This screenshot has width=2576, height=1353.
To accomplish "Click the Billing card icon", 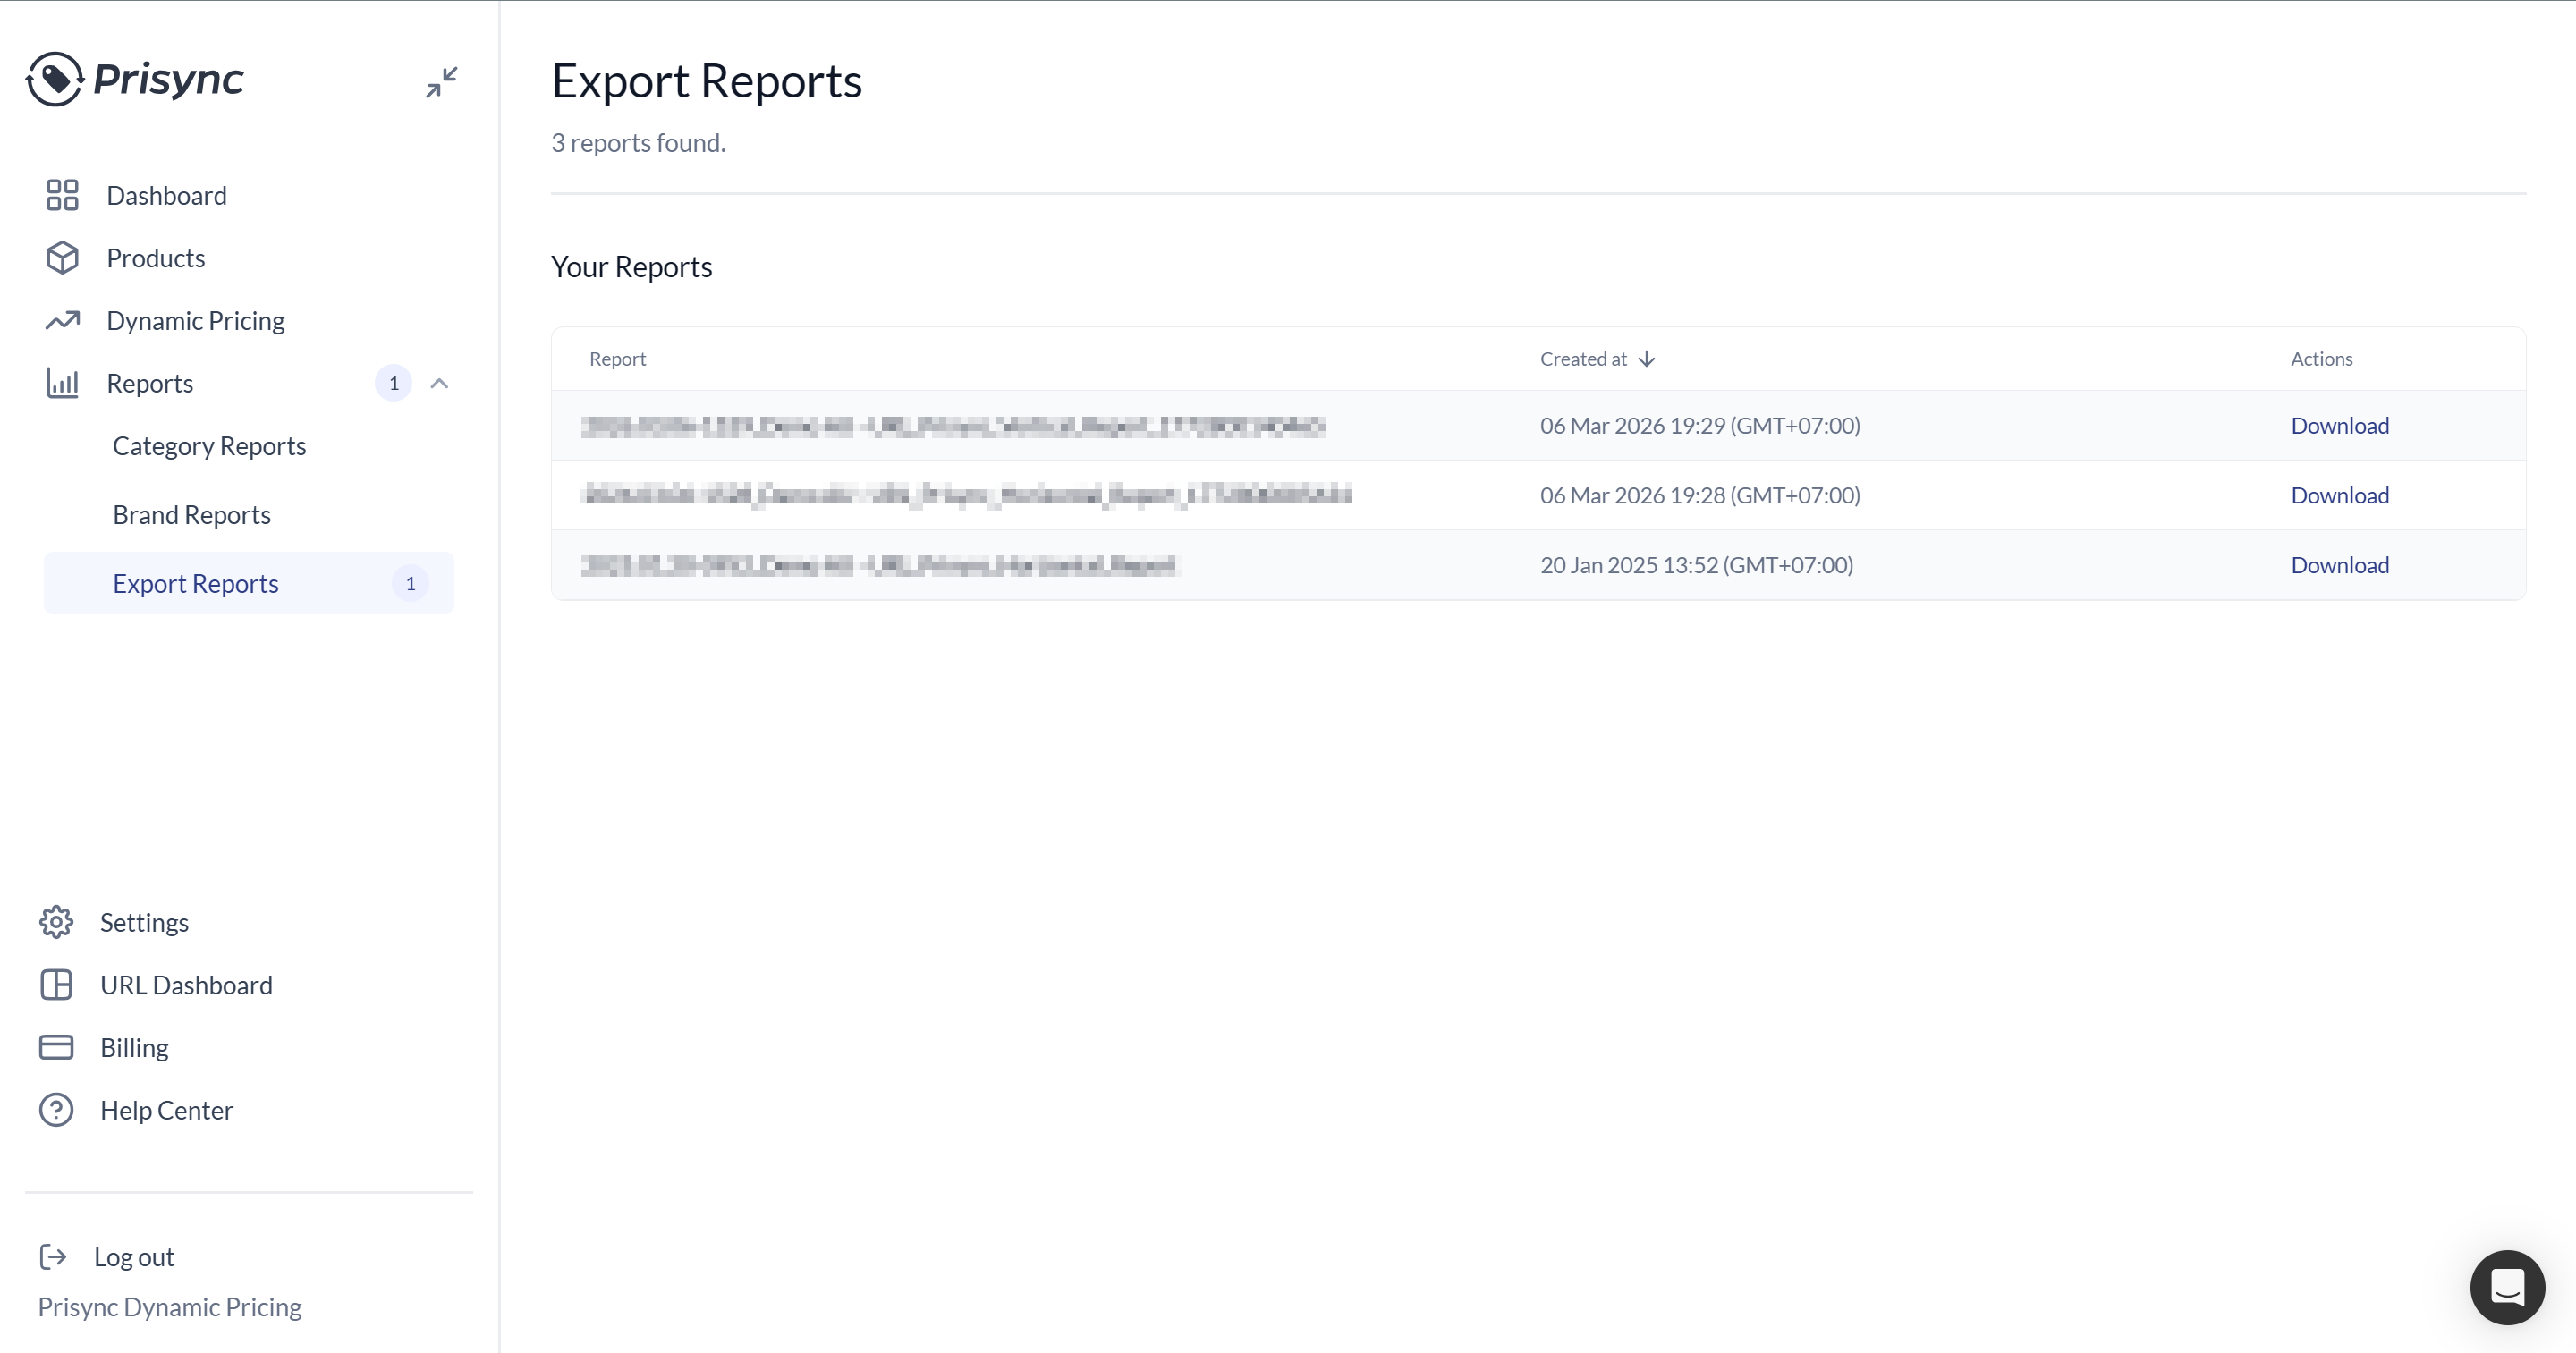I will pos(56,1047).
